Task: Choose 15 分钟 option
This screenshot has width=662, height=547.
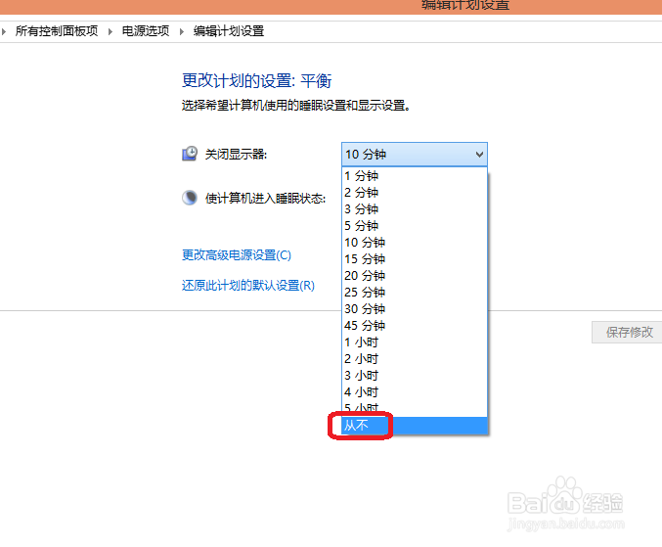Action: [415, 259]
